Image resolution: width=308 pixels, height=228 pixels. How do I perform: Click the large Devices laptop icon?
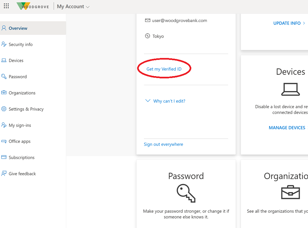[x=290, y=89]
